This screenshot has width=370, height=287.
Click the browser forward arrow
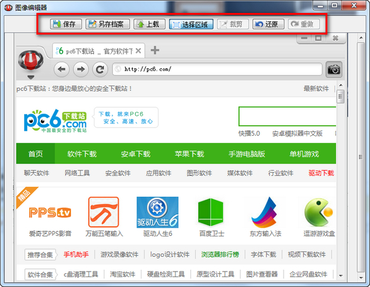(81, 69)
